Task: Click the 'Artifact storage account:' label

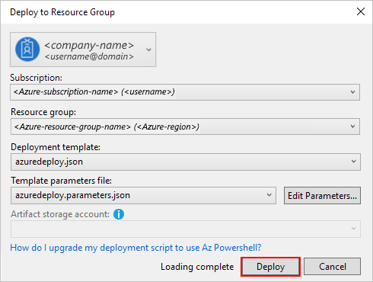Action: [60, 214]
